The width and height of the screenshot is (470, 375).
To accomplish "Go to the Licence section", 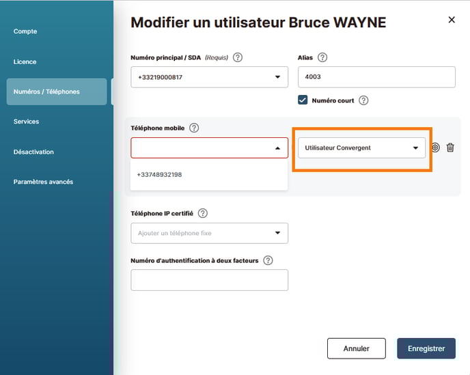I will pyautogui.click(x=25, y=61).
